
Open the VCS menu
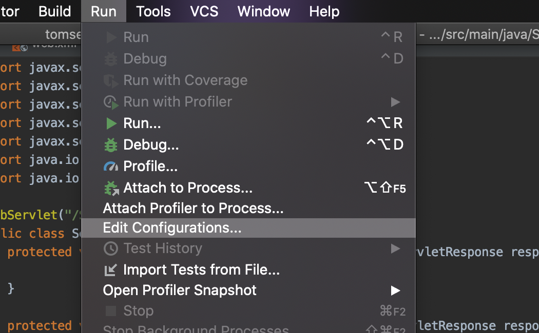click(x=204, y=11)
